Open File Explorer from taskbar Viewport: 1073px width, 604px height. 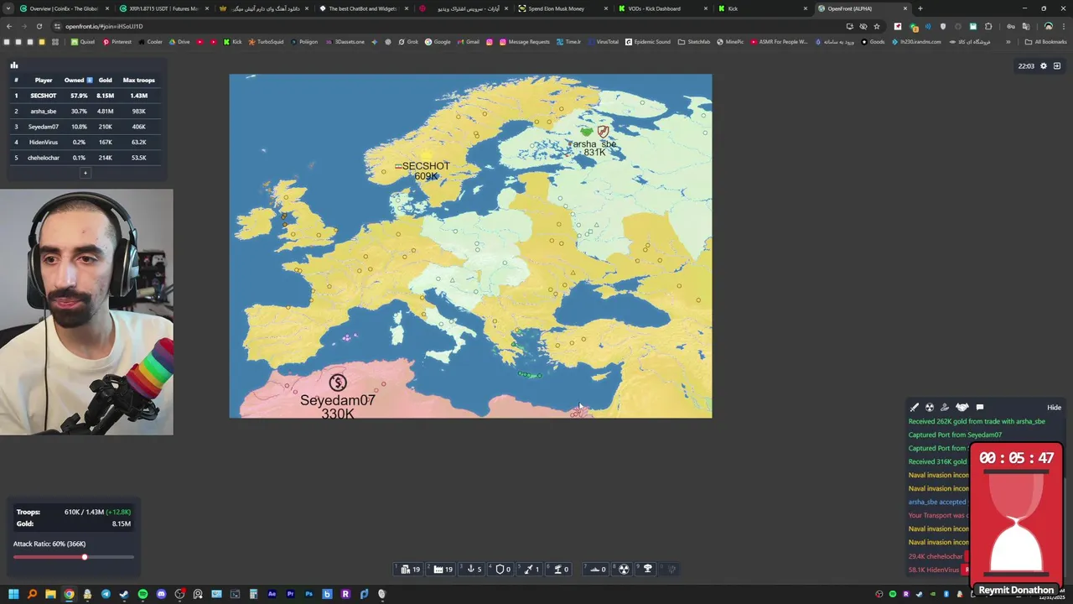click(x=50, y=594)
